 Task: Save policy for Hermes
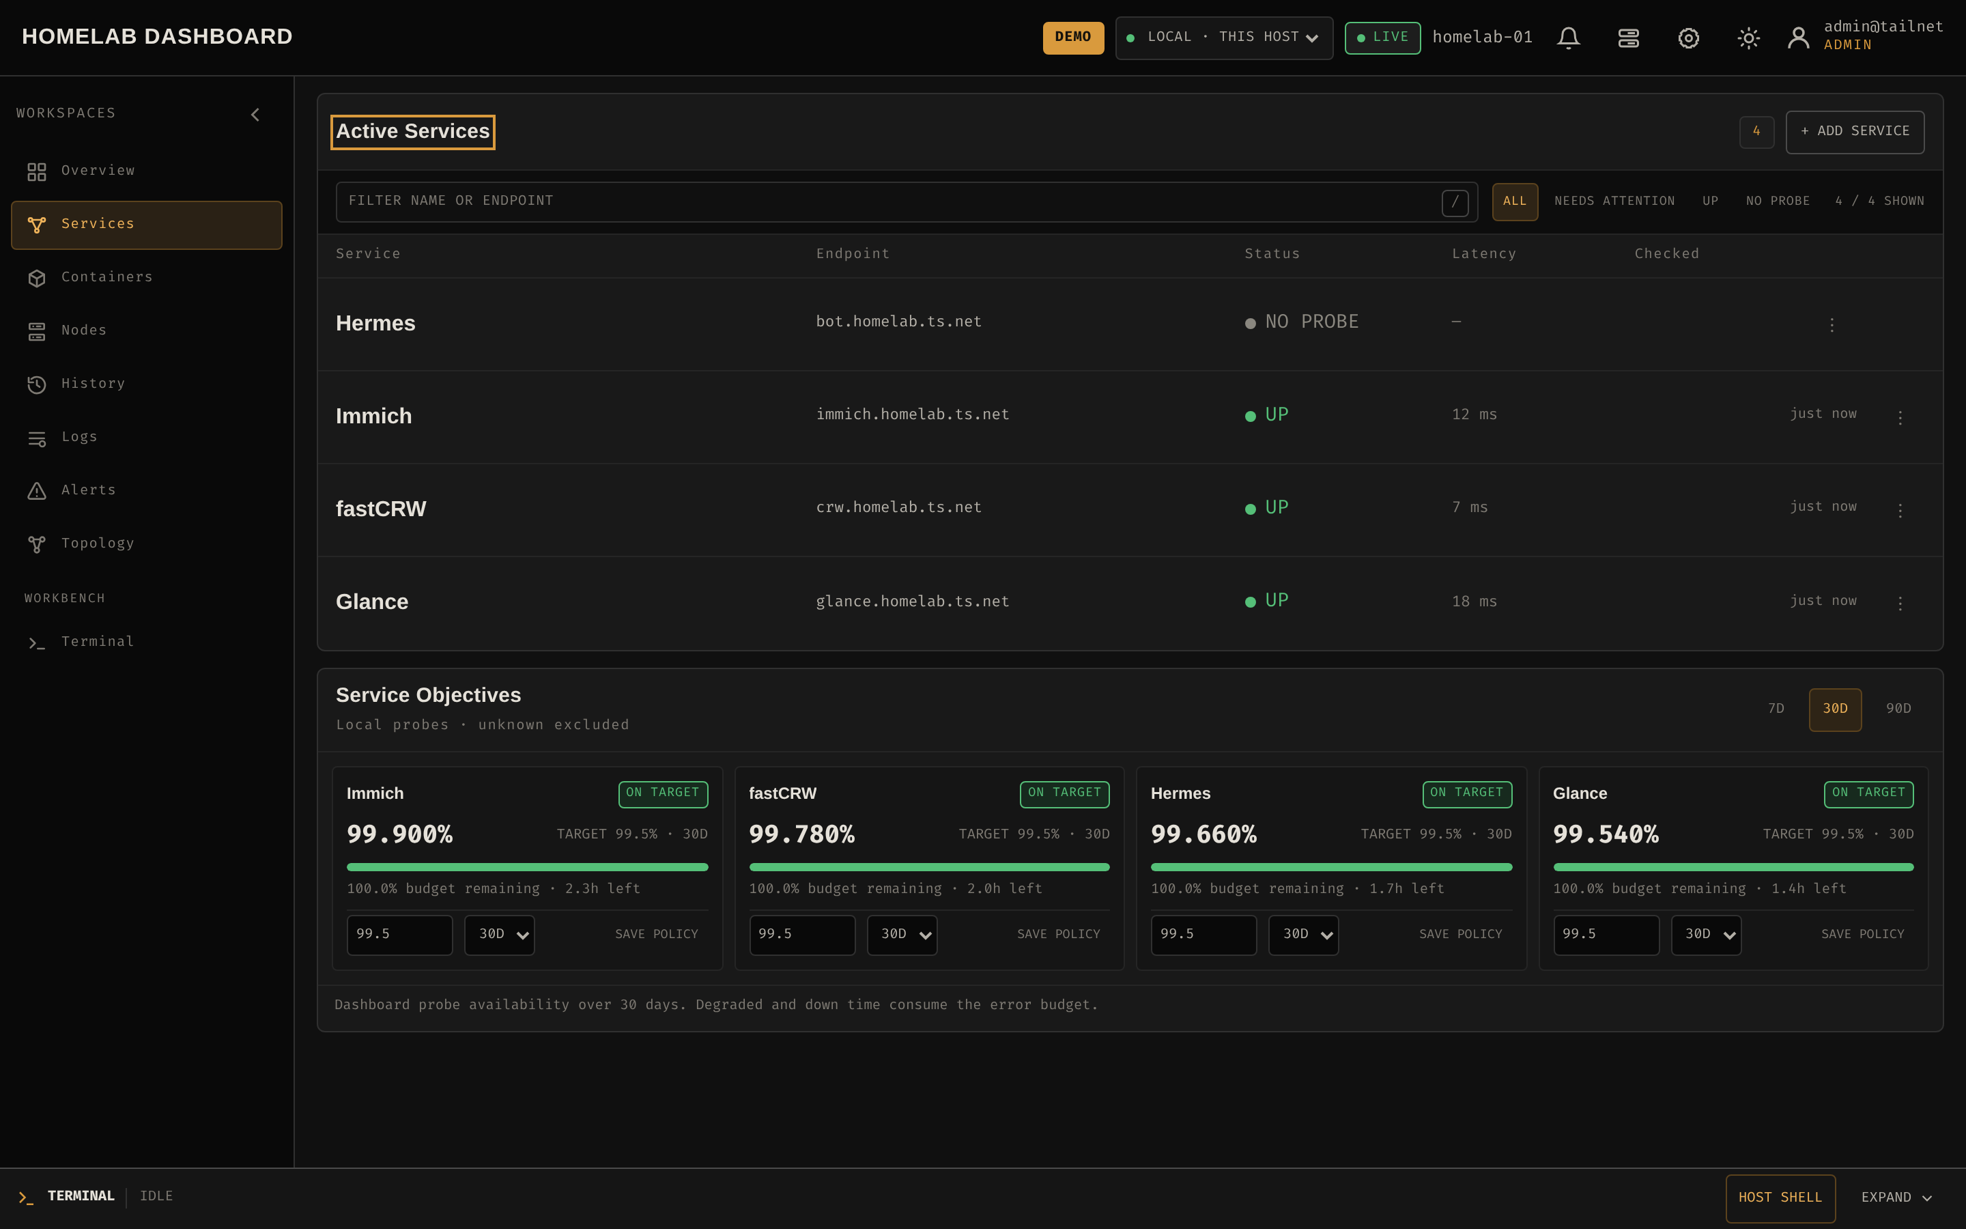[1461, 935]
